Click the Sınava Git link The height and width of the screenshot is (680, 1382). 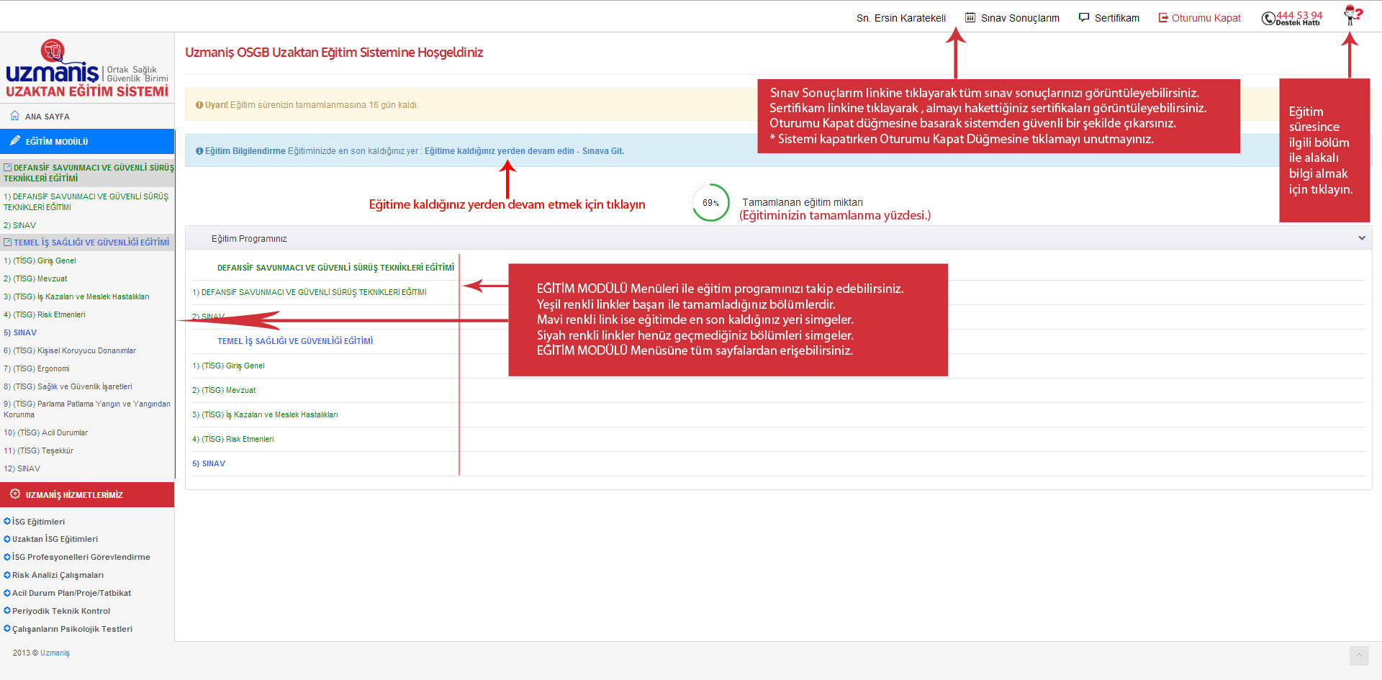(x=603, y=151)
